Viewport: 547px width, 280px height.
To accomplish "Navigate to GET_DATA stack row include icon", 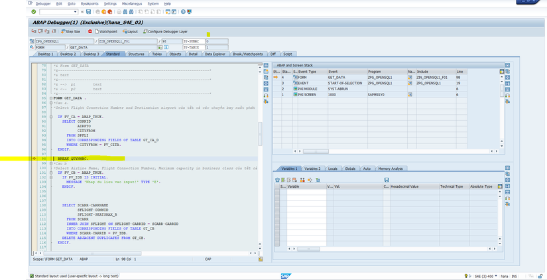I will (x=410, y=77).
